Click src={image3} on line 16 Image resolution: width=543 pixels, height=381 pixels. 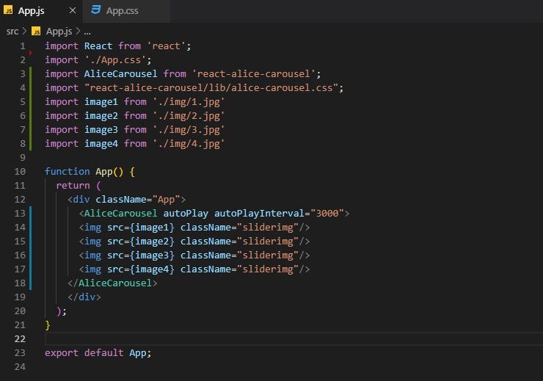point(141,255)
